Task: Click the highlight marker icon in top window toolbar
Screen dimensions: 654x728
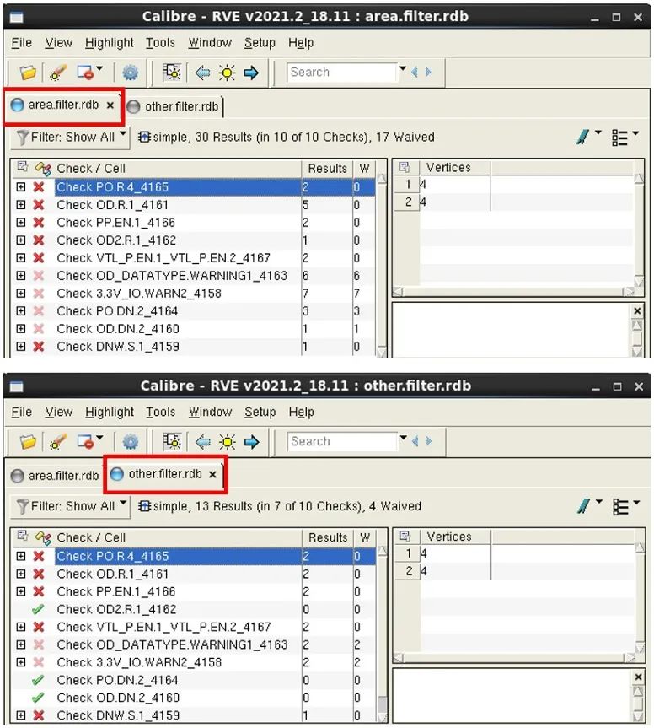Action: 58,73
